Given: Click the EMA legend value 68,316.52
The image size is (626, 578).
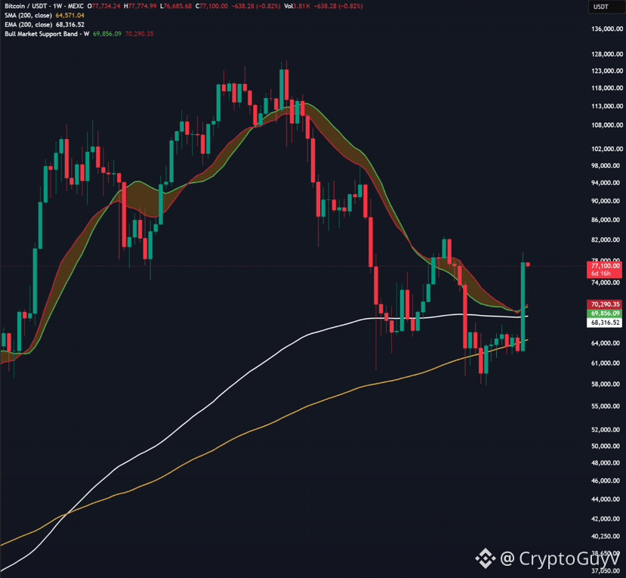Looking at the screenshot, I should point(70,24).
